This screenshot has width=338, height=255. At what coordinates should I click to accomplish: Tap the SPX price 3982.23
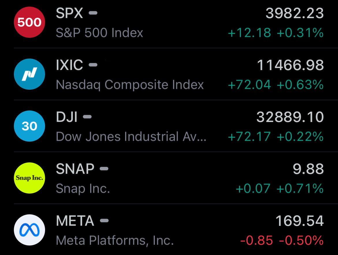click(295, 13)
